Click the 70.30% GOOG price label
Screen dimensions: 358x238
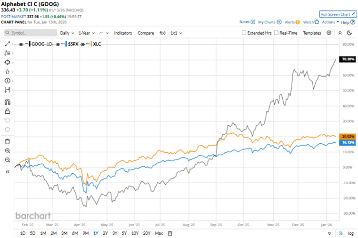point(347,59)
